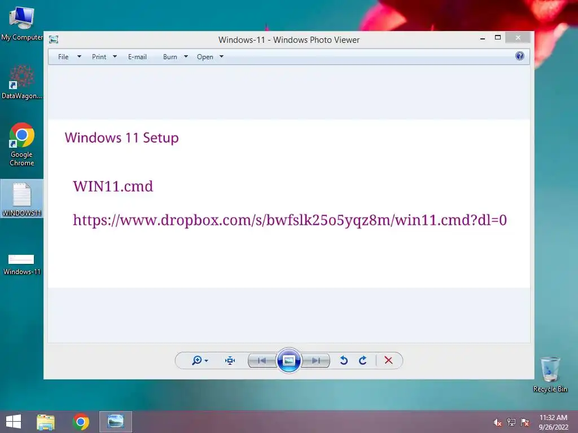This screenshot has height=433, width=578.
Task: Select the Windows-11 image file on desktop
Action: [x=22, y=264]
